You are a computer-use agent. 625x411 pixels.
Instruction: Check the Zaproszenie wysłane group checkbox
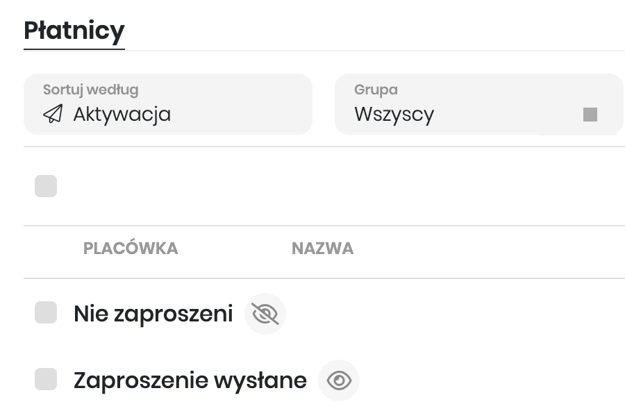click(46, 380)
